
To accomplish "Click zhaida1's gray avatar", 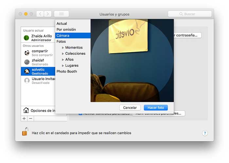I will [27, 62].
